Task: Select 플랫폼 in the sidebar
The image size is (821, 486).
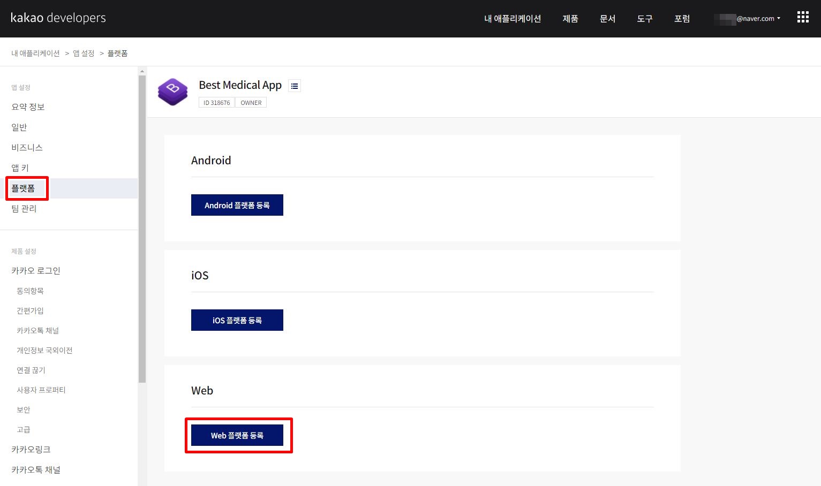Action: point(23,188)
